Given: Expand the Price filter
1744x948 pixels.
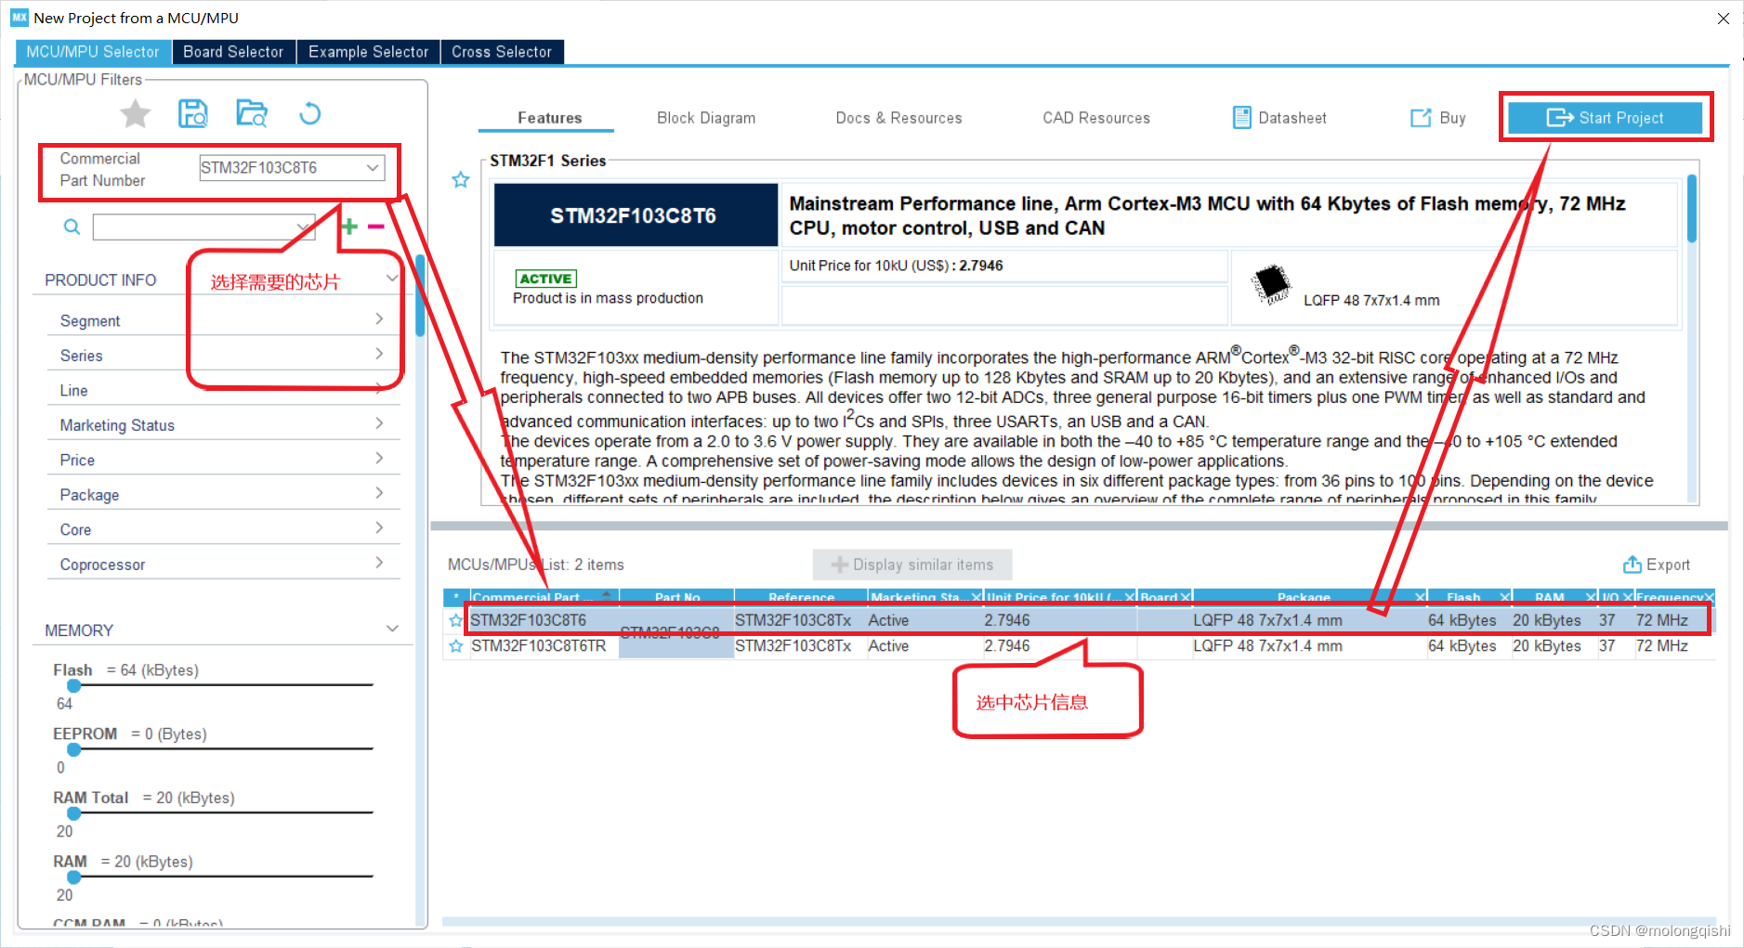Looking at the screenshot, I should coord(379,459).
